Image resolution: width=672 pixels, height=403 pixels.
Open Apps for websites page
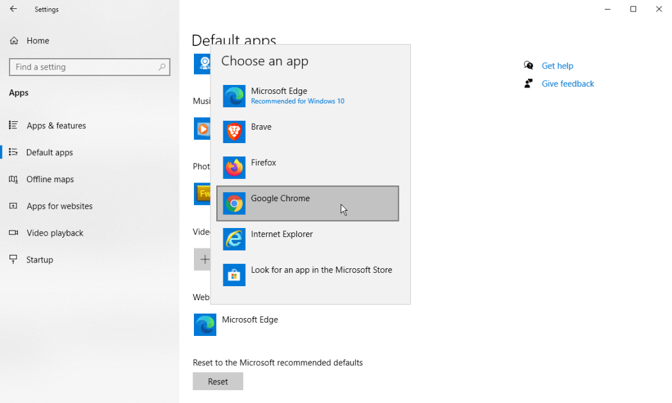60,206
